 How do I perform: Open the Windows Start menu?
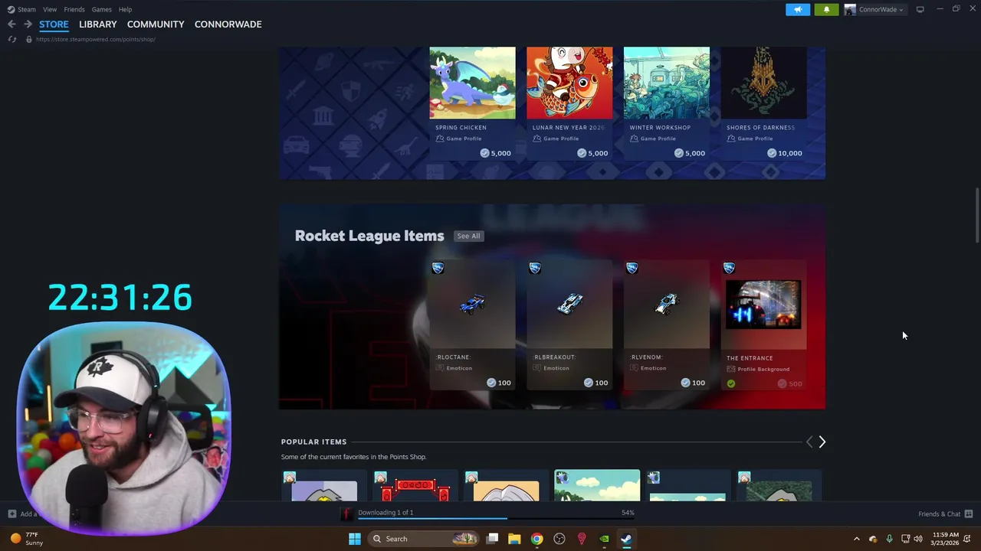tap(354, 539)
